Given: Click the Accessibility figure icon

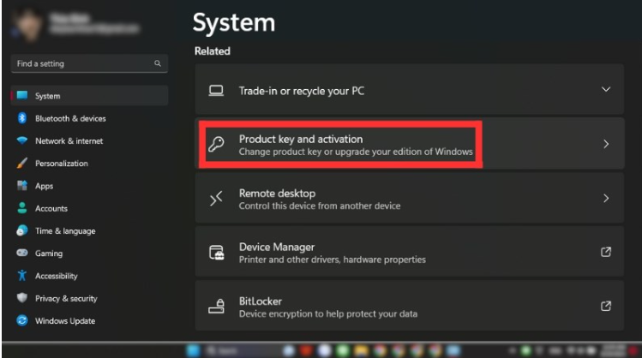Looking at the screenshot, I should (22, 276).
